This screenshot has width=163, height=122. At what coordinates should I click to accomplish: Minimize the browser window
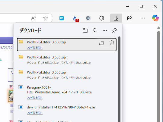127,6
